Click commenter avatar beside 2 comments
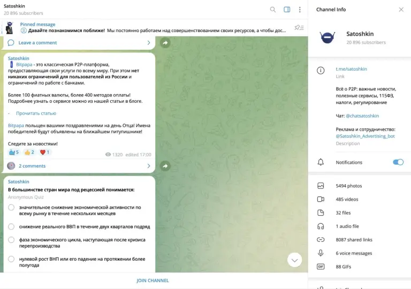This screenshot has height=289, width=411. (x=11, y=166)
